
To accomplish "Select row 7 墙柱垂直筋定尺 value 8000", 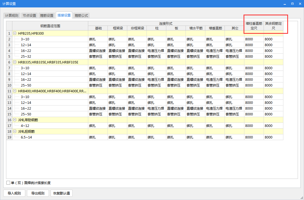I will point(254,68).
